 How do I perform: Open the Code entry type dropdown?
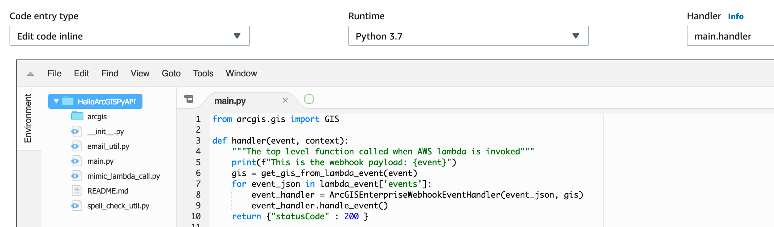click(x=130, y=36)
